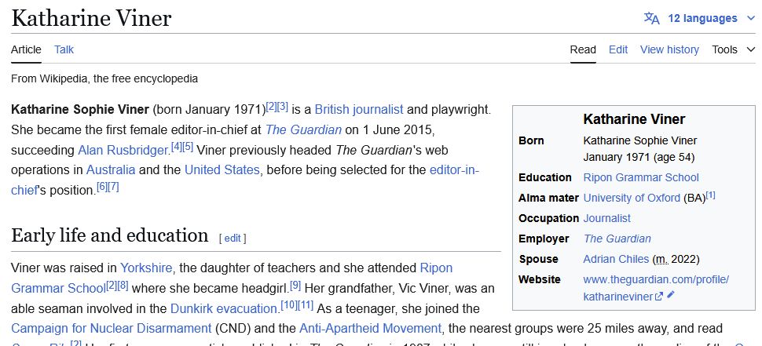The width and height of the screenshot is (762, 346).
Task: Open The Guardian employer link in infobox
Action: (x=617, y=239)
